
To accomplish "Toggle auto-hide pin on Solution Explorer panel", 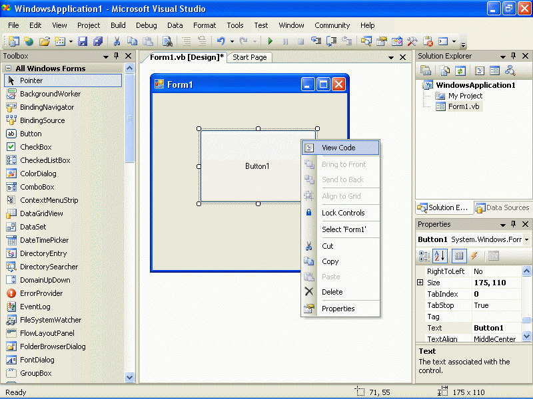I will [x=513, y=56].
